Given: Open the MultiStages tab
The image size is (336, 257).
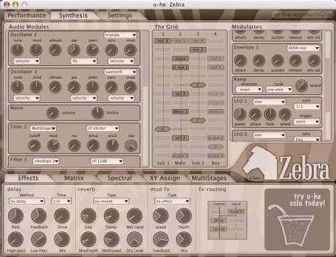Looking at the screenshot, I should tap(209, 178).
